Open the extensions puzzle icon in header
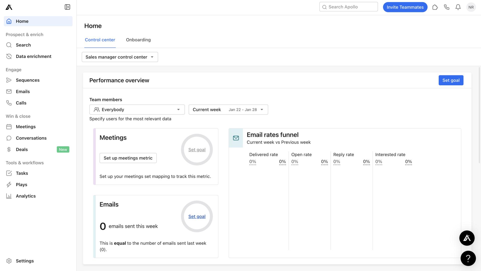Screen dimensions: 481x271 pos(435,7)
